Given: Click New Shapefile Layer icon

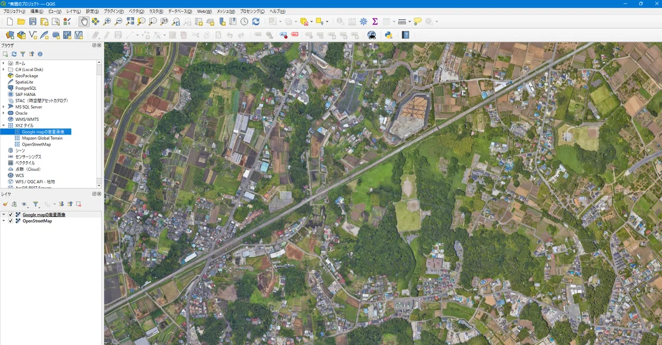Looking at the screenshot, I should coord(33,35).
